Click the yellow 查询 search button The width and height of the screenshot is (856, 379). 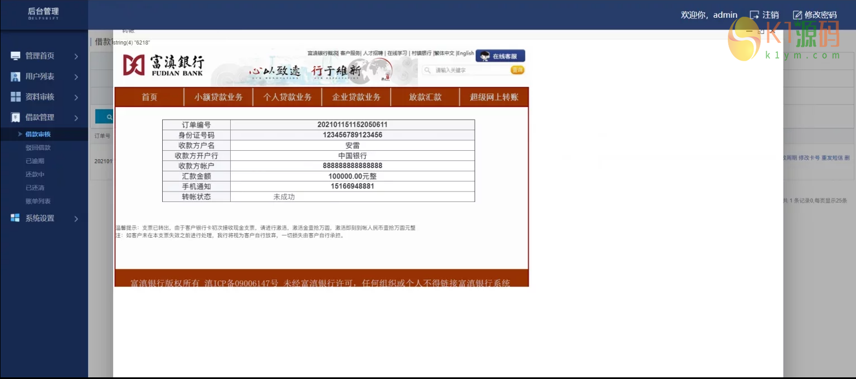click(x=517, y=70)
